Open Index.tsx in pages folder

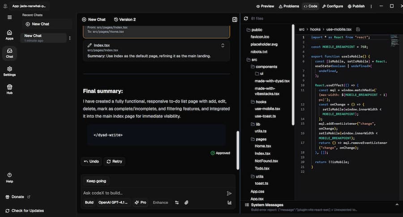click(262, 153)
